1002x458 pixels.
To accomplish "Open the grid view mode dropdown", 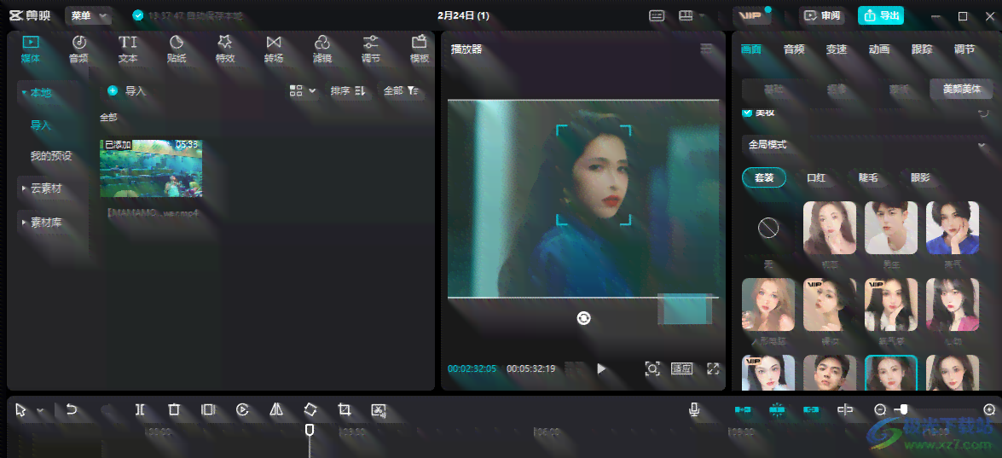I will coord(303,90).
